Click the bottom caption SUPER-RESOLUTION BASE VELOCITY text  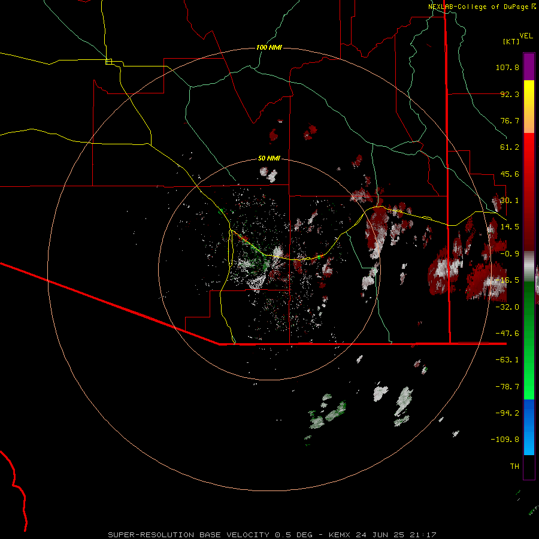point(189,535)
